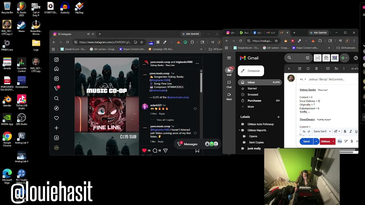This screenshot has width=365, height=205.
Task: Click the Compose button
Action: click(x=251, y=71)
